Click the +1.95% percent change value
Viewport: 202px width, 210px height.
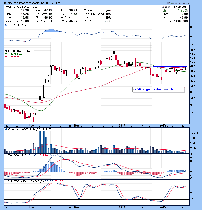(181, 10)
